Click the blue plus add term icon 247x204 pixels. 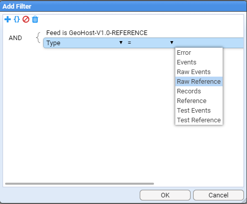[8, 19]
